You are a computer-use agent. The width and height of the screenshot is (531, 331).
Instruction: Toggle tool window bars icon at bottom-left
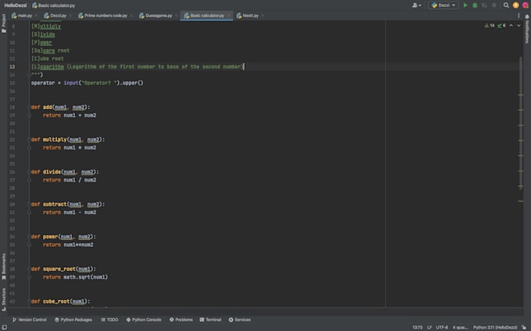pyautogui.click(x=5, y=327)
